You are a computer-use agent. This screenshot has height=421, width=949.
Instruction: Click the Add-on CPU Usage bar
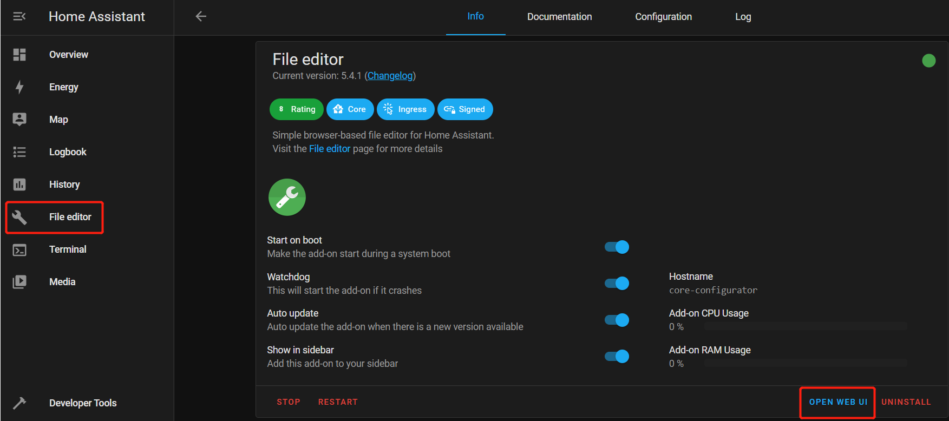(x=806, y=326)
